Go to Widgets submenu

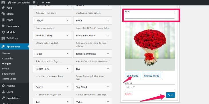(7, 63)
